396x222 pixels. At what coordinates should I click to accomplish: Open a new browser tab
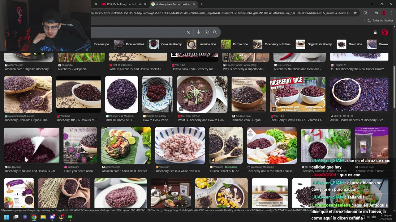[202, 4]
